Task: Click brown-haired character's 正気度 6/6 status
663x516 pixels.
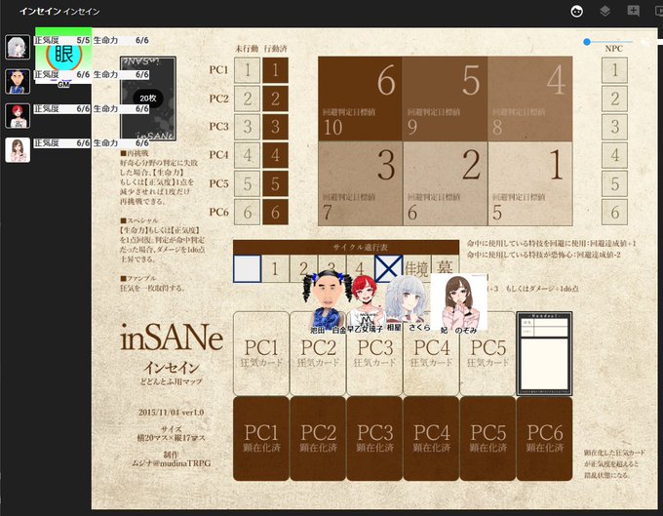Action: pos(62,143)
